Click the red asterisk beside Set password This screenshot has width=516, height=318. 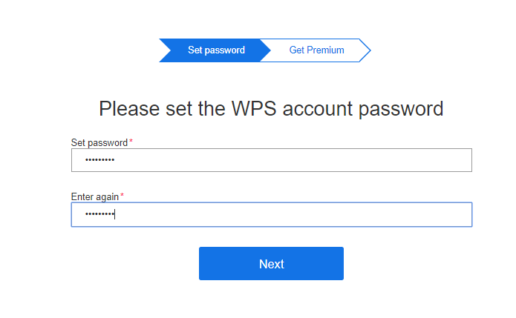[131, 142]
